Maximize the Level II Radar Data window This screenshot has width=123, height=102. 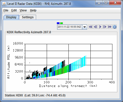click(106, 3)
